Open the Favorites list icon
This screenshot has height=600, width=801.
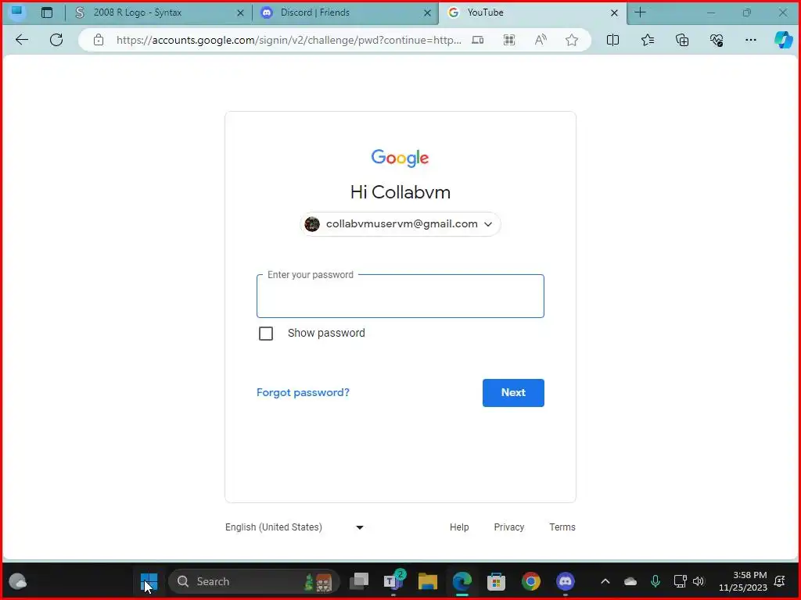click(647, 40)
